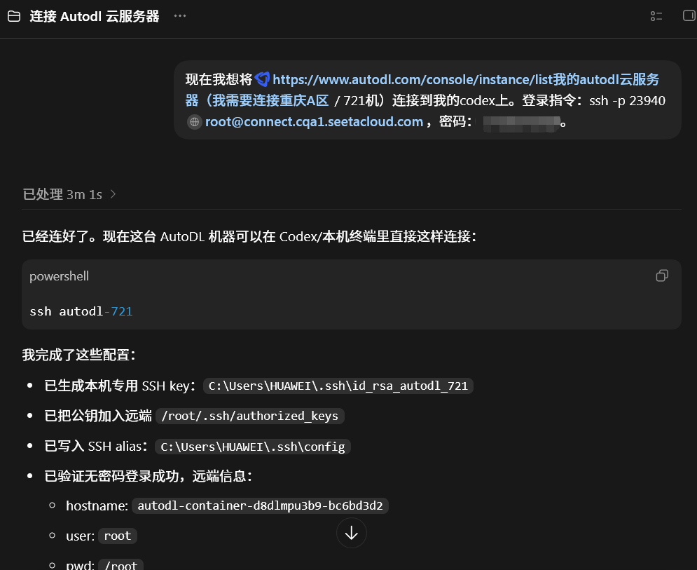Image resolution: width=697 pixels, height=570 pixels.
Task: Toggle the side panel icon at the top right
Action: pos(689,16)
